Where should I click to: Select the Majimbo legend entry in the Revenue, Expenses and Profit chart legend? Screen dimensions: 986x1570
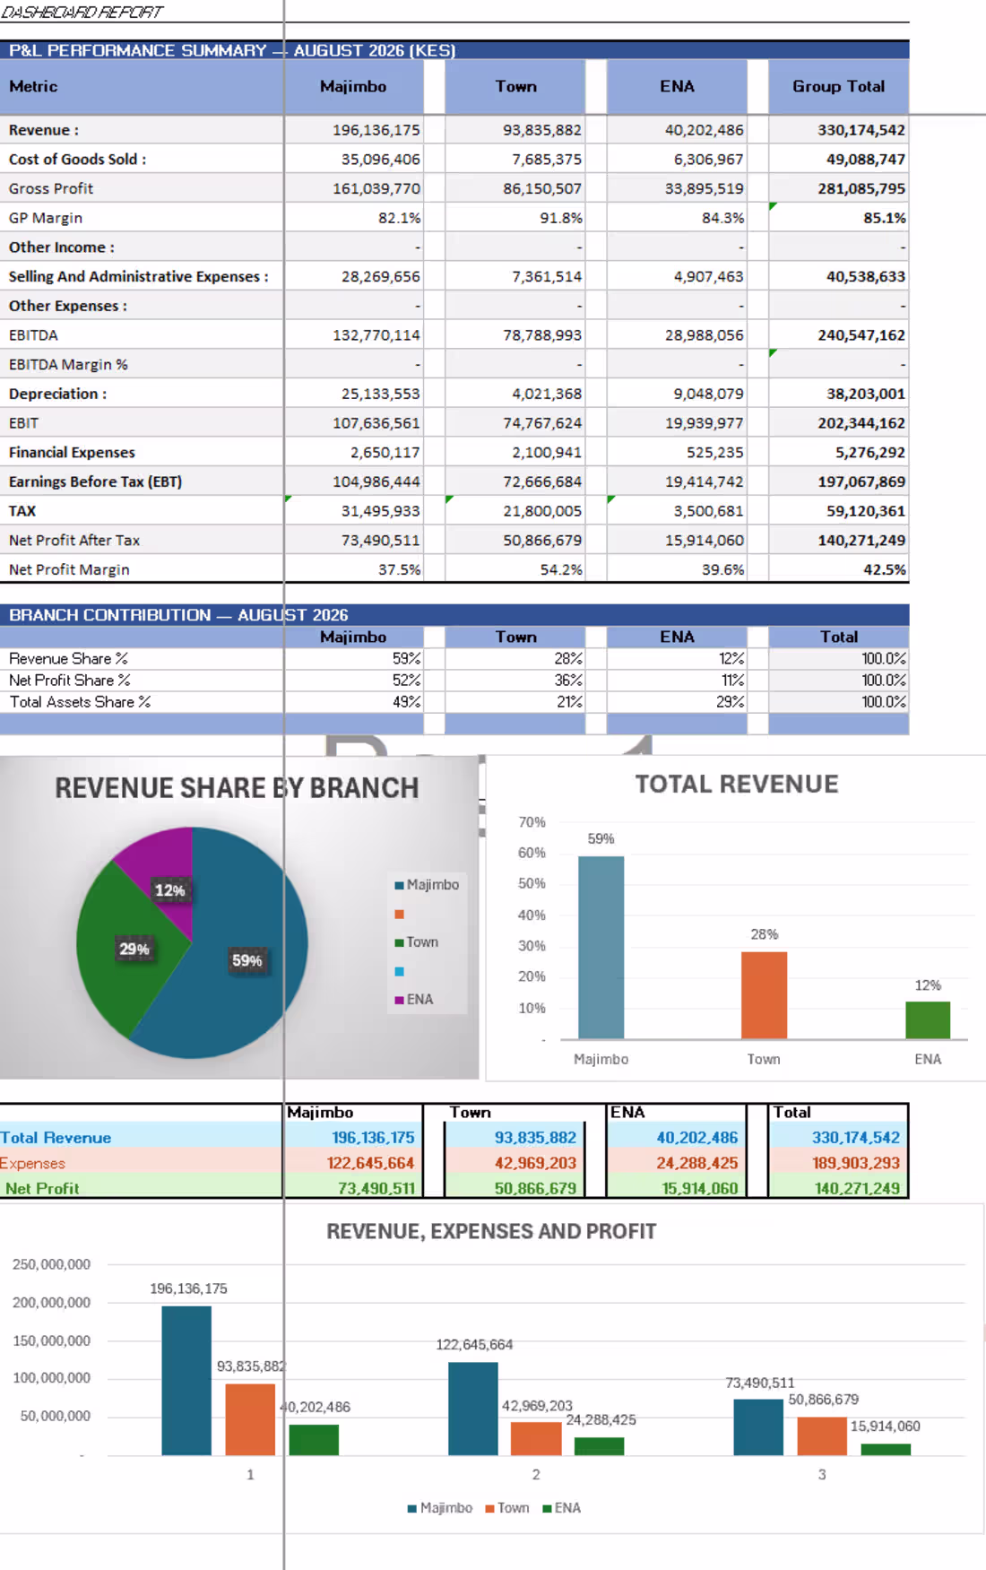click(440, 1508)
